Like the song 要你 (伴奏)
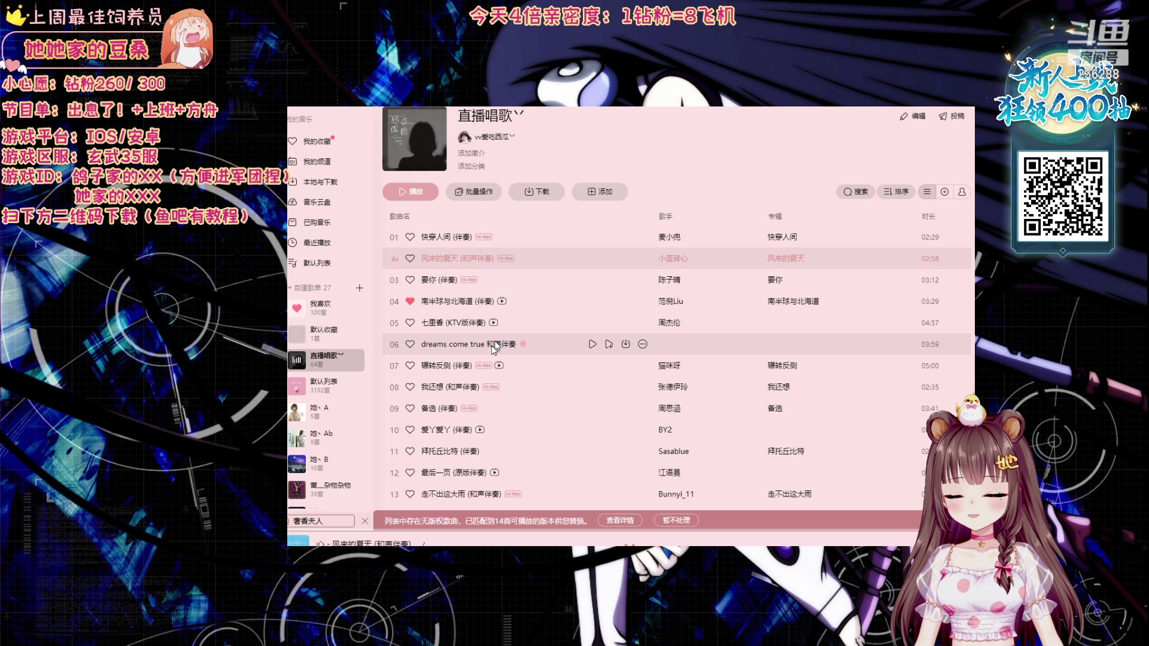Screen dimensions: 1149x646 [410, 280]
